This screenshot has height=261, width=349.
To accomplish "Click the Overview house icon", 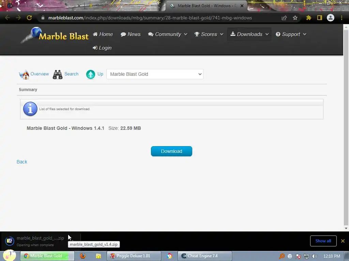I will pos(24,74).
